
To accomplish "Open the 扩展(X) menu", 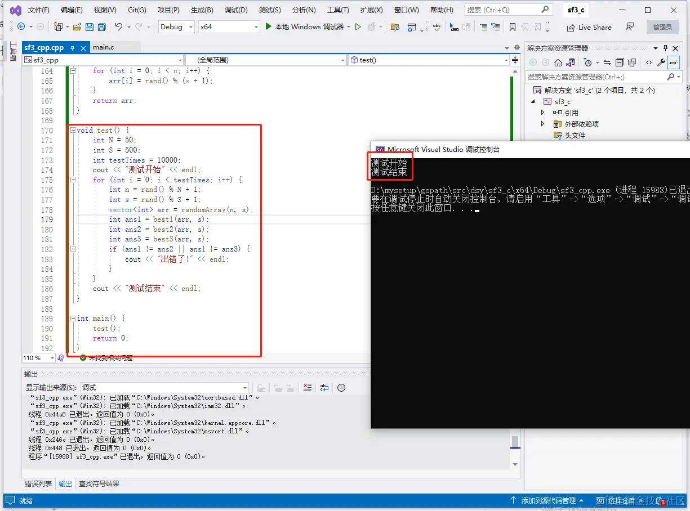I will tap(371, 10).
